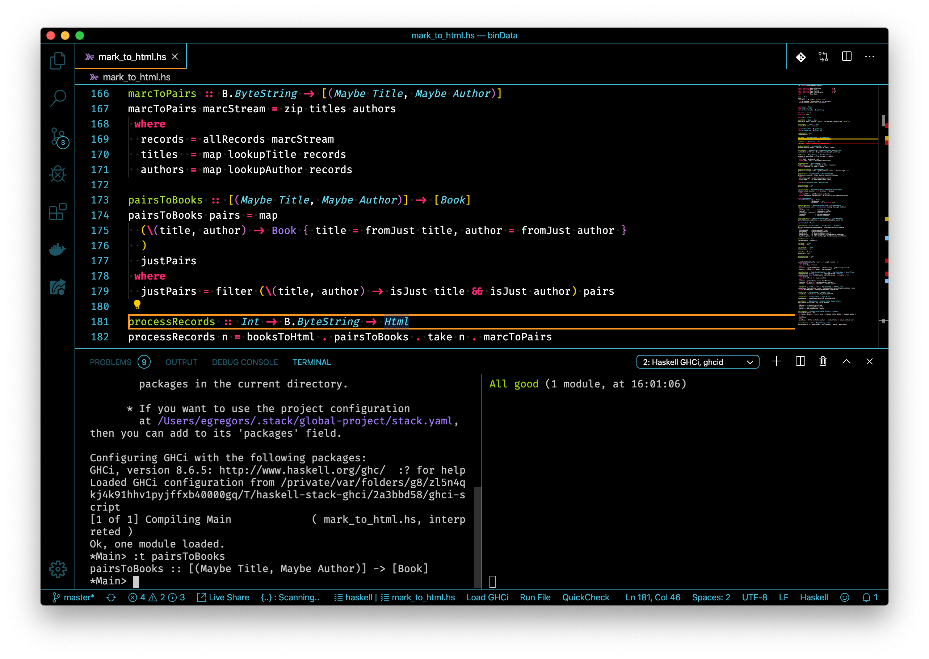The image size is (929, 659).
Task: Click QuickCheck in the status bar
Action: pyautogui.click(x=585, y=597)
